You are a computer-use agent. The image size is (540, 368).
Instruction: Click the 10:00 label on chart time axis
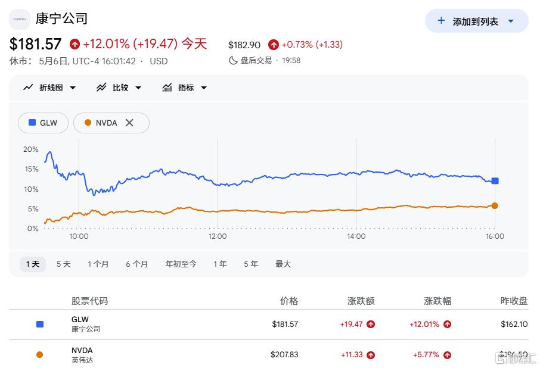(x=79, y=236)
